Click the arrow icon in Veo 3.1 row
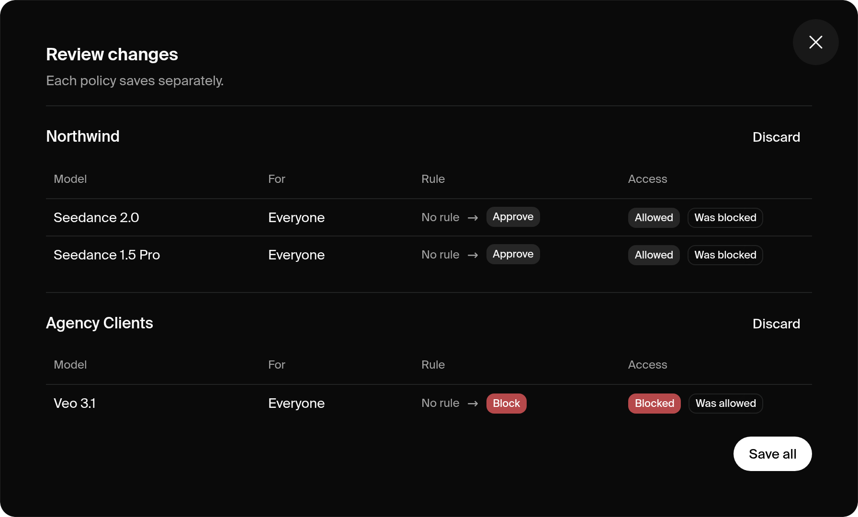The image size is (858, 517). 473,404
